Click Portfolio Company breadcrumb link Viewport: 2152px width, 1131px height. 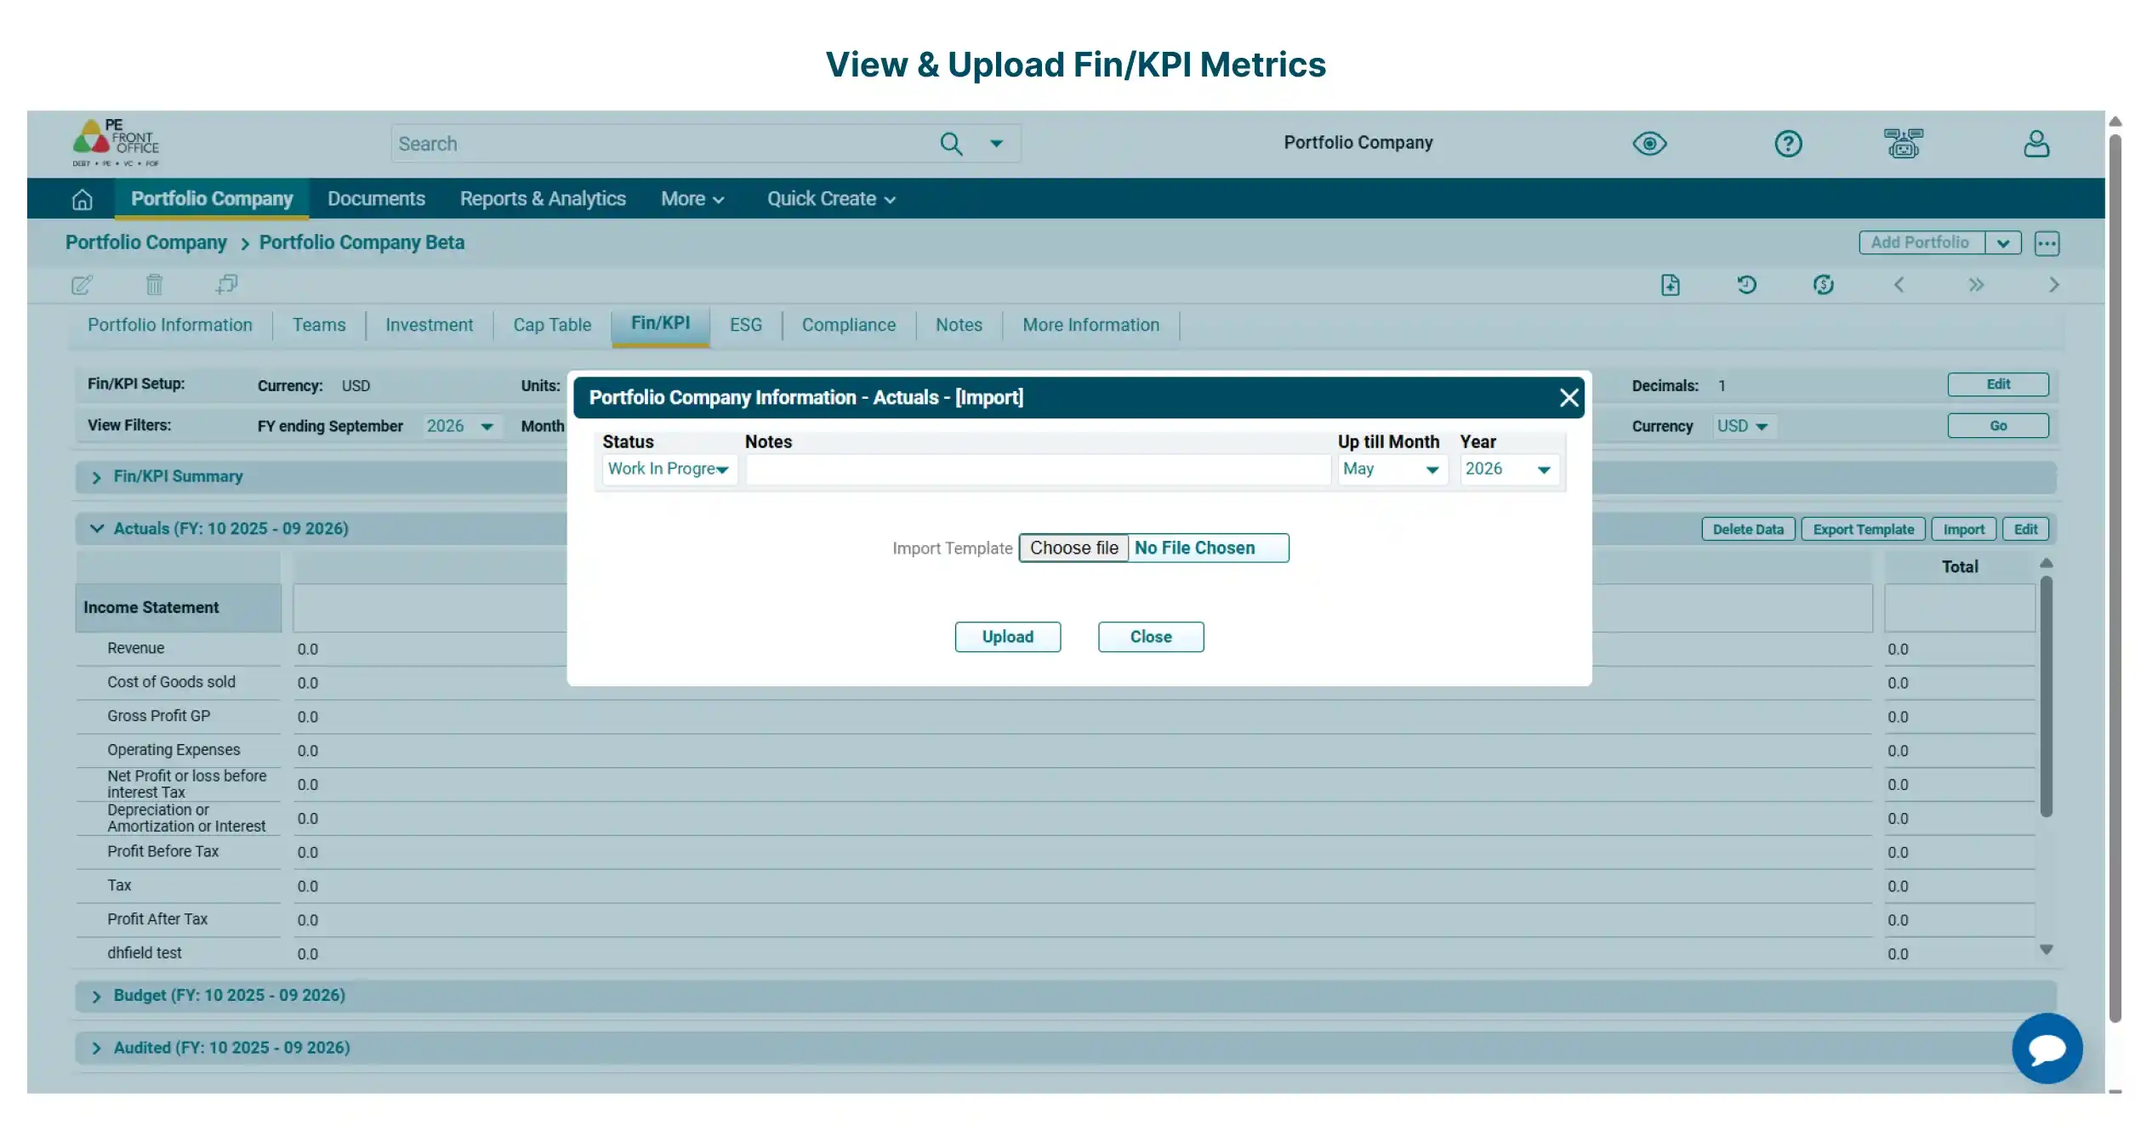(x=146, y=242)
